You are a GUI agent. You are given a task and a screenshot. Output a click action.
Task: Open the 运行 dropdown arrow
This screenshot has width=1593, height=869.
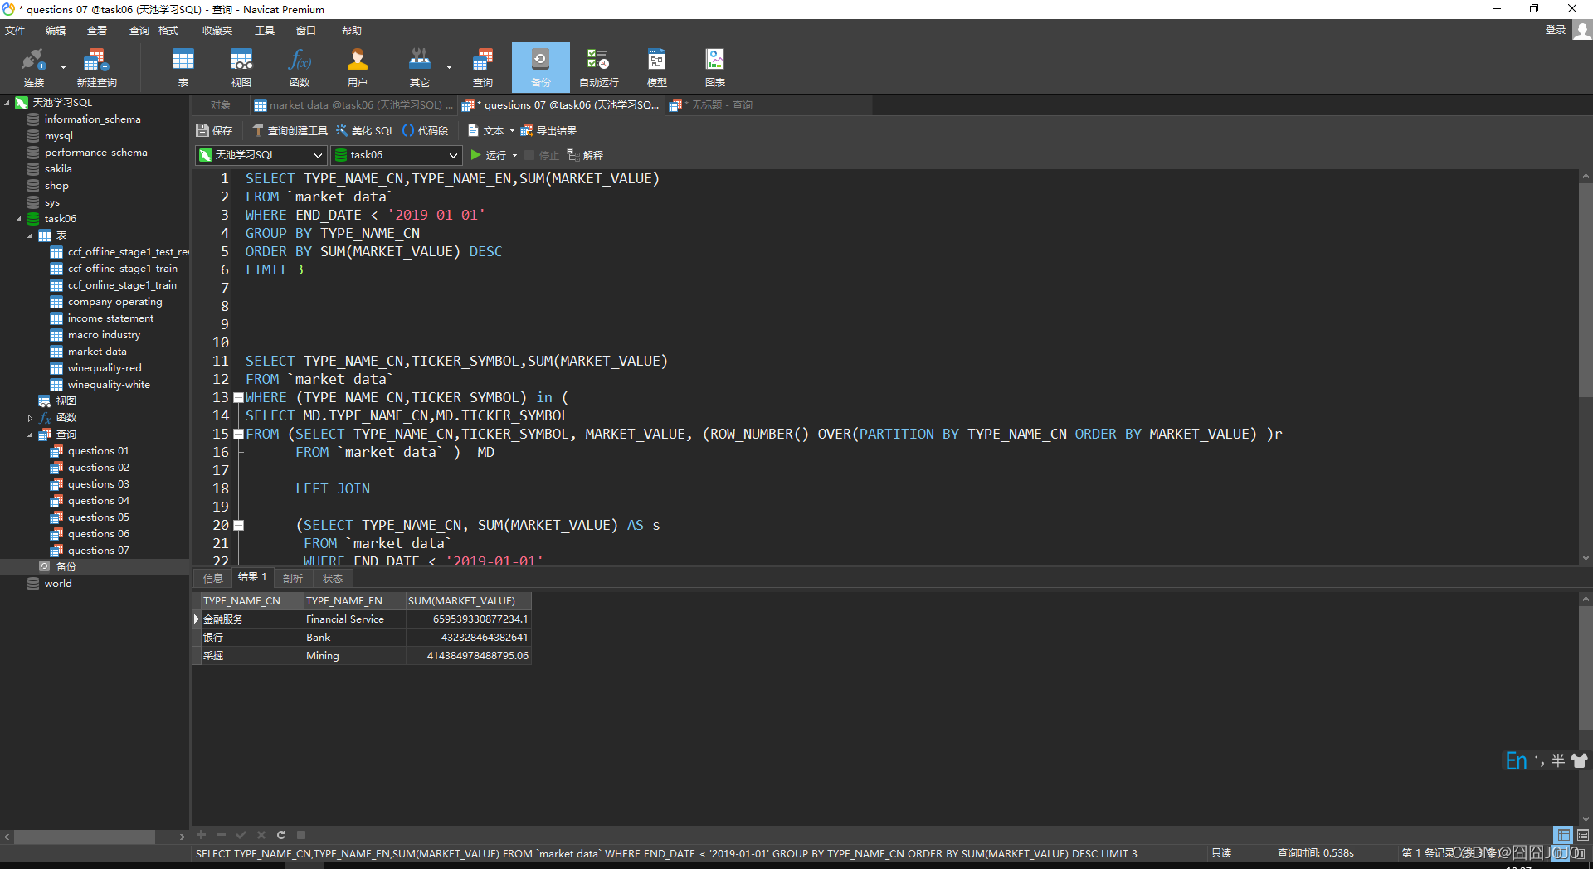(x=515, y=155)
